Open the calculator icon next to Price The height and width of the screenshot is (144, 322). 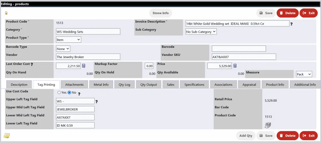tap(235, 66)
